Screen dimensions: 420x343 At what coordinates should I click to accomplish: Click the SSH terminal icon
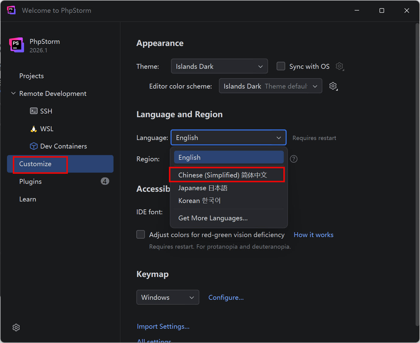33,111
